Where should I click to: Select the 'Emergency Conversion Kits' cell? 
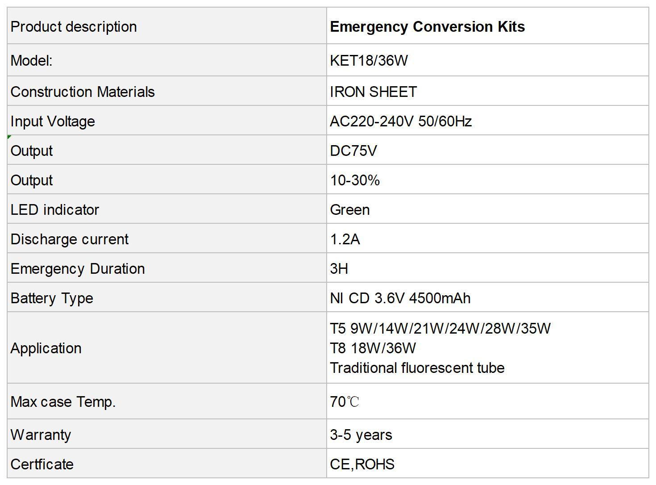(x=487, y=26)
